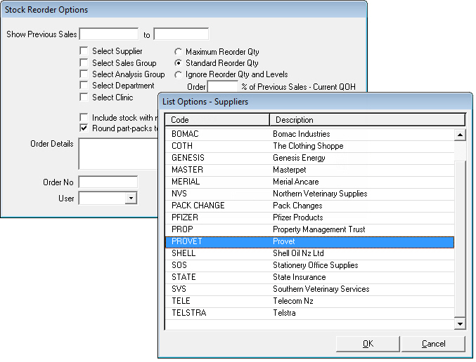Click the supplier list vertical scrollbar thumb
This screenshot has width=476, height=362.
pos(460,239)
